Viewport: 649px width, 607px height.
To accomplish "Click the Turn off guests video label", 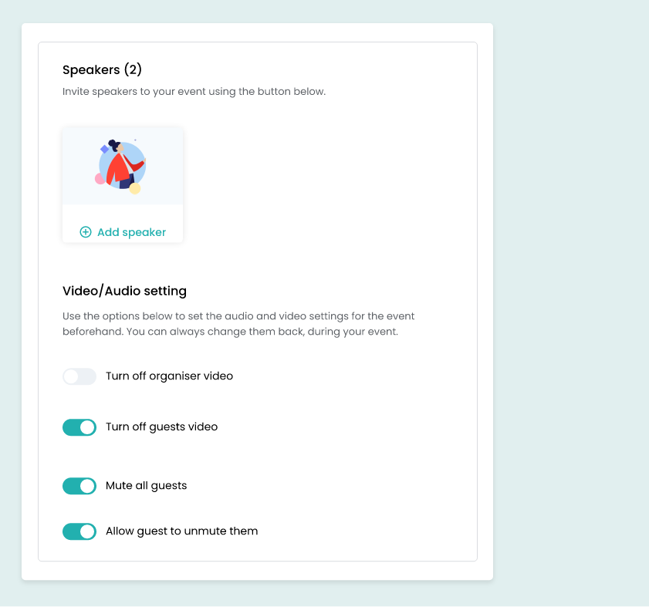I will click(x=161, y=427).
